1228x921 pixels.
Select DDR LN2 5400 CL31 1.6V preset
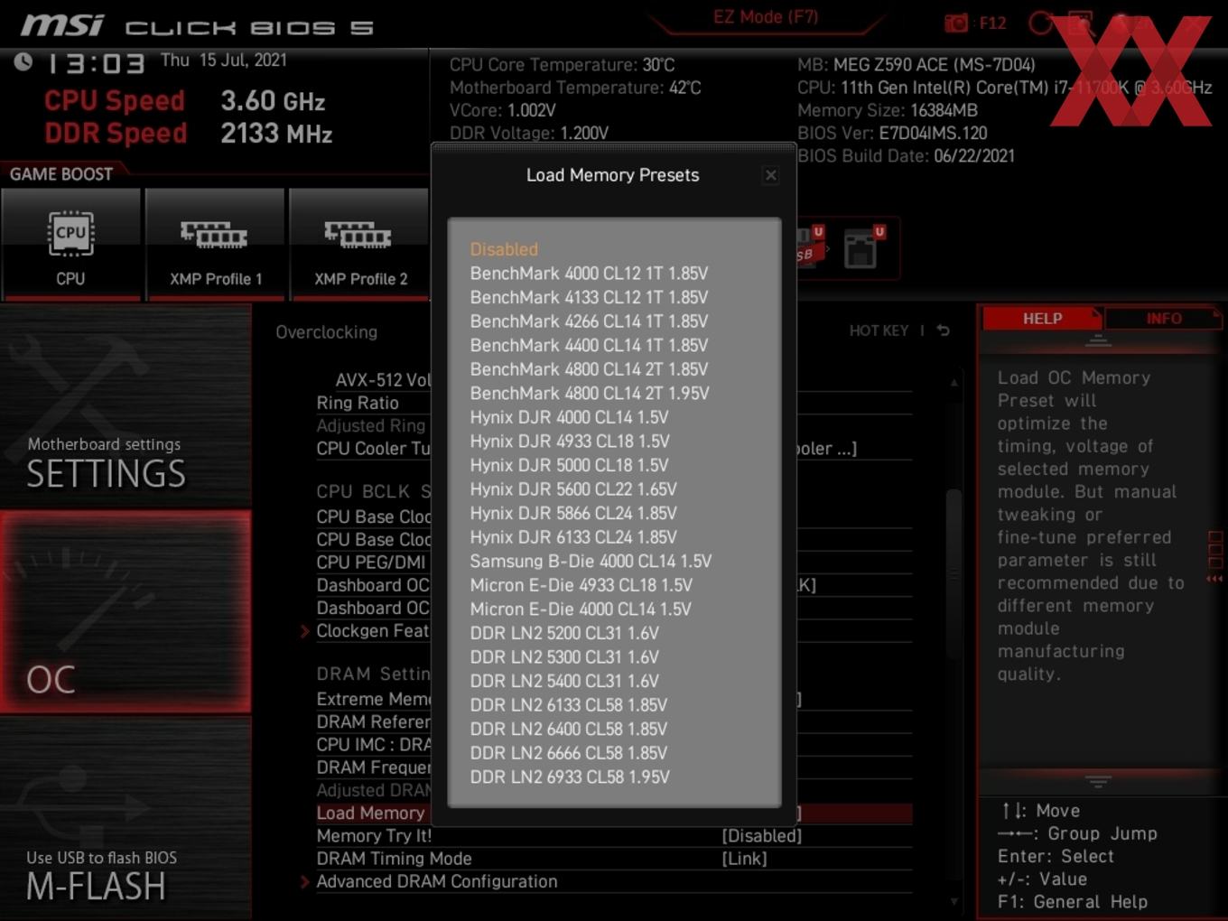[564, 681]
